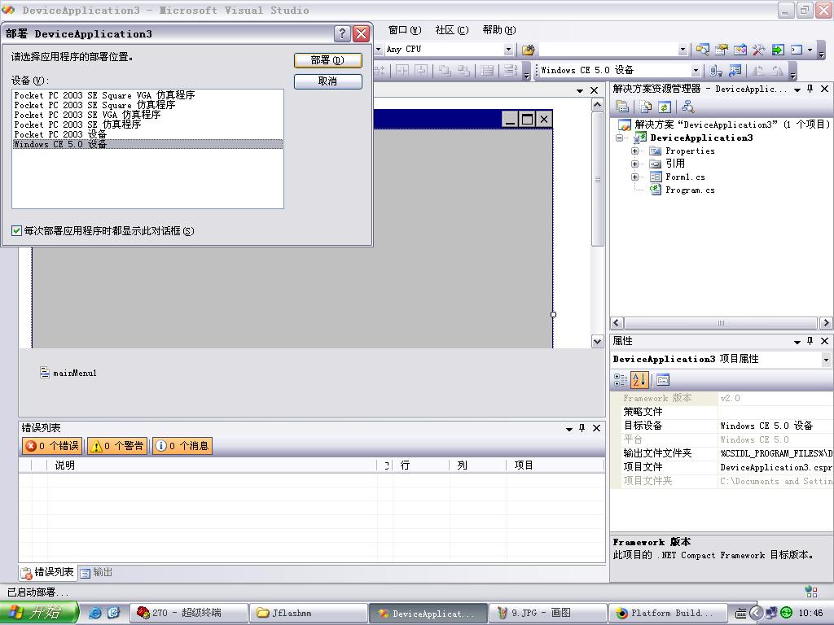Image resolution: width=834 pixels, height=625 pixels.
Task: Switch to the 输出 (Output) tab
Action: [96, 572]
